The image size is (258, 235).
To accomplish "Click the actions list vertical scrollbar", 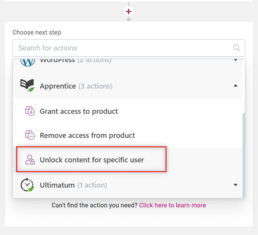I will click(244, 155).
